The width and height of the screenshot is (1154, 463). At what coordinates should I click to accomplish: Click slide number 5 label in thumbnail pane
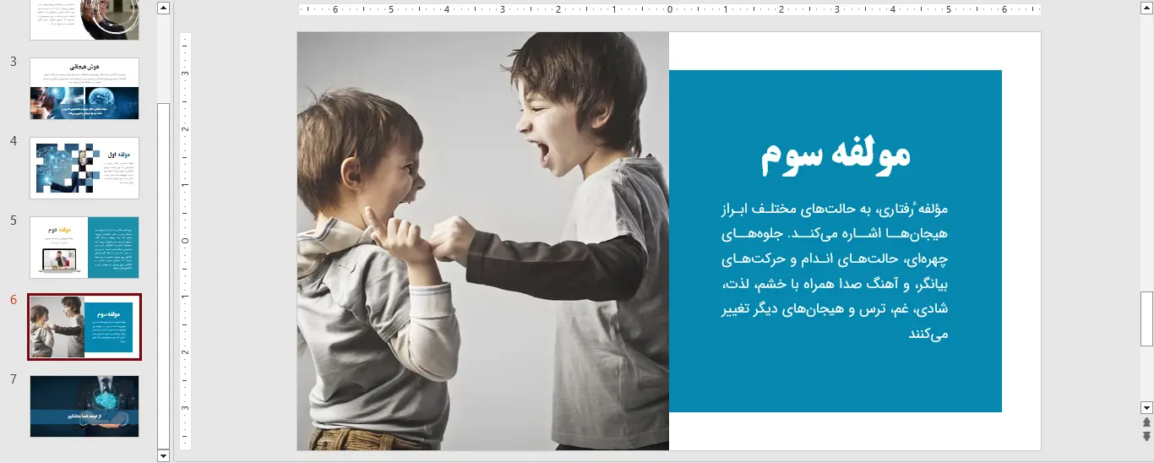(x=14, y=221)
